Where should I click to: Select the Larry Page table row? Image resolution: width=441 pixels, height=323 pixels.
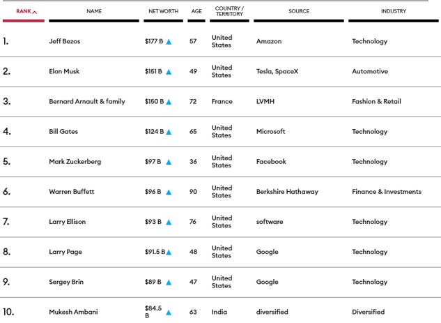coord(220,252)
